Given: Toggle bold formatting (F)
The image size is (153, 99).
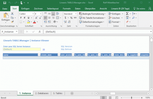Looking at the screenshot, I should click(21, 18).
